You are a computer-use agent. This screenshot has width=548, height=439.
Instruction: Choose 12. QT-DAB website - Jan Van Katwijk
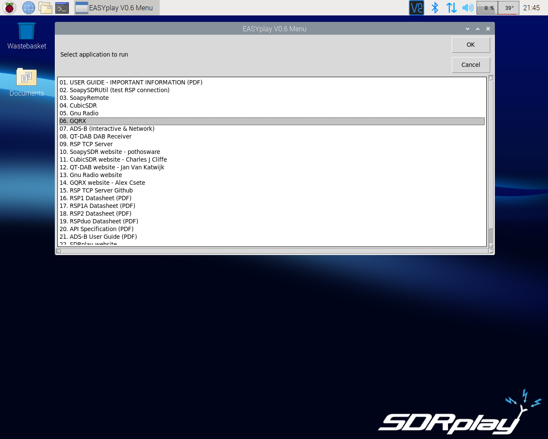pyautogui.click(x=272, y=167)
